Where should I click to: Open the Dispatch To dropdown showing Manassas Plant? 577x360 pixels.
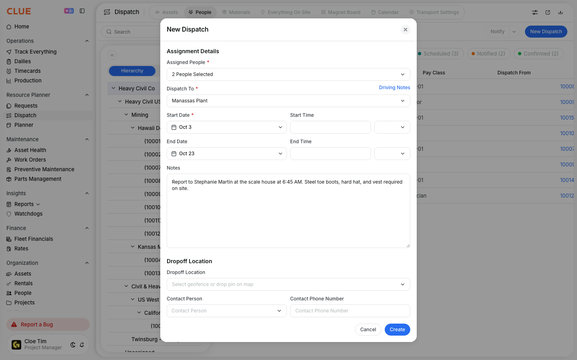point(288,101)
